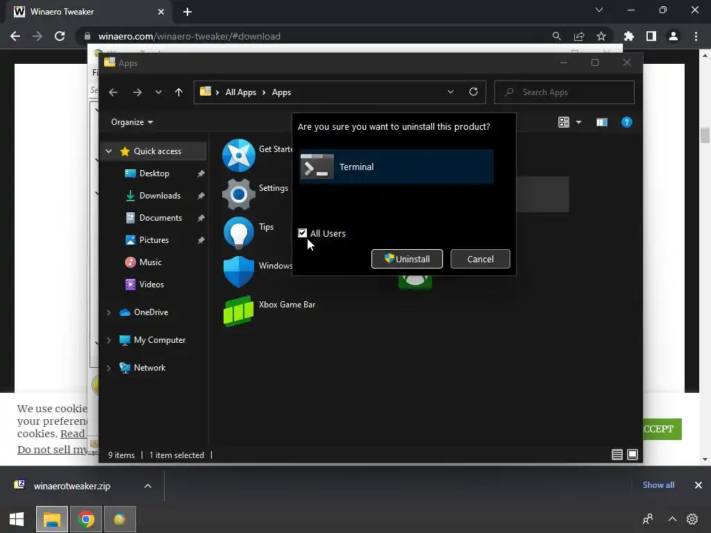Switch to large icons view in status bar
The width and height of the screenshot is (711, 533).
[633, 455]
